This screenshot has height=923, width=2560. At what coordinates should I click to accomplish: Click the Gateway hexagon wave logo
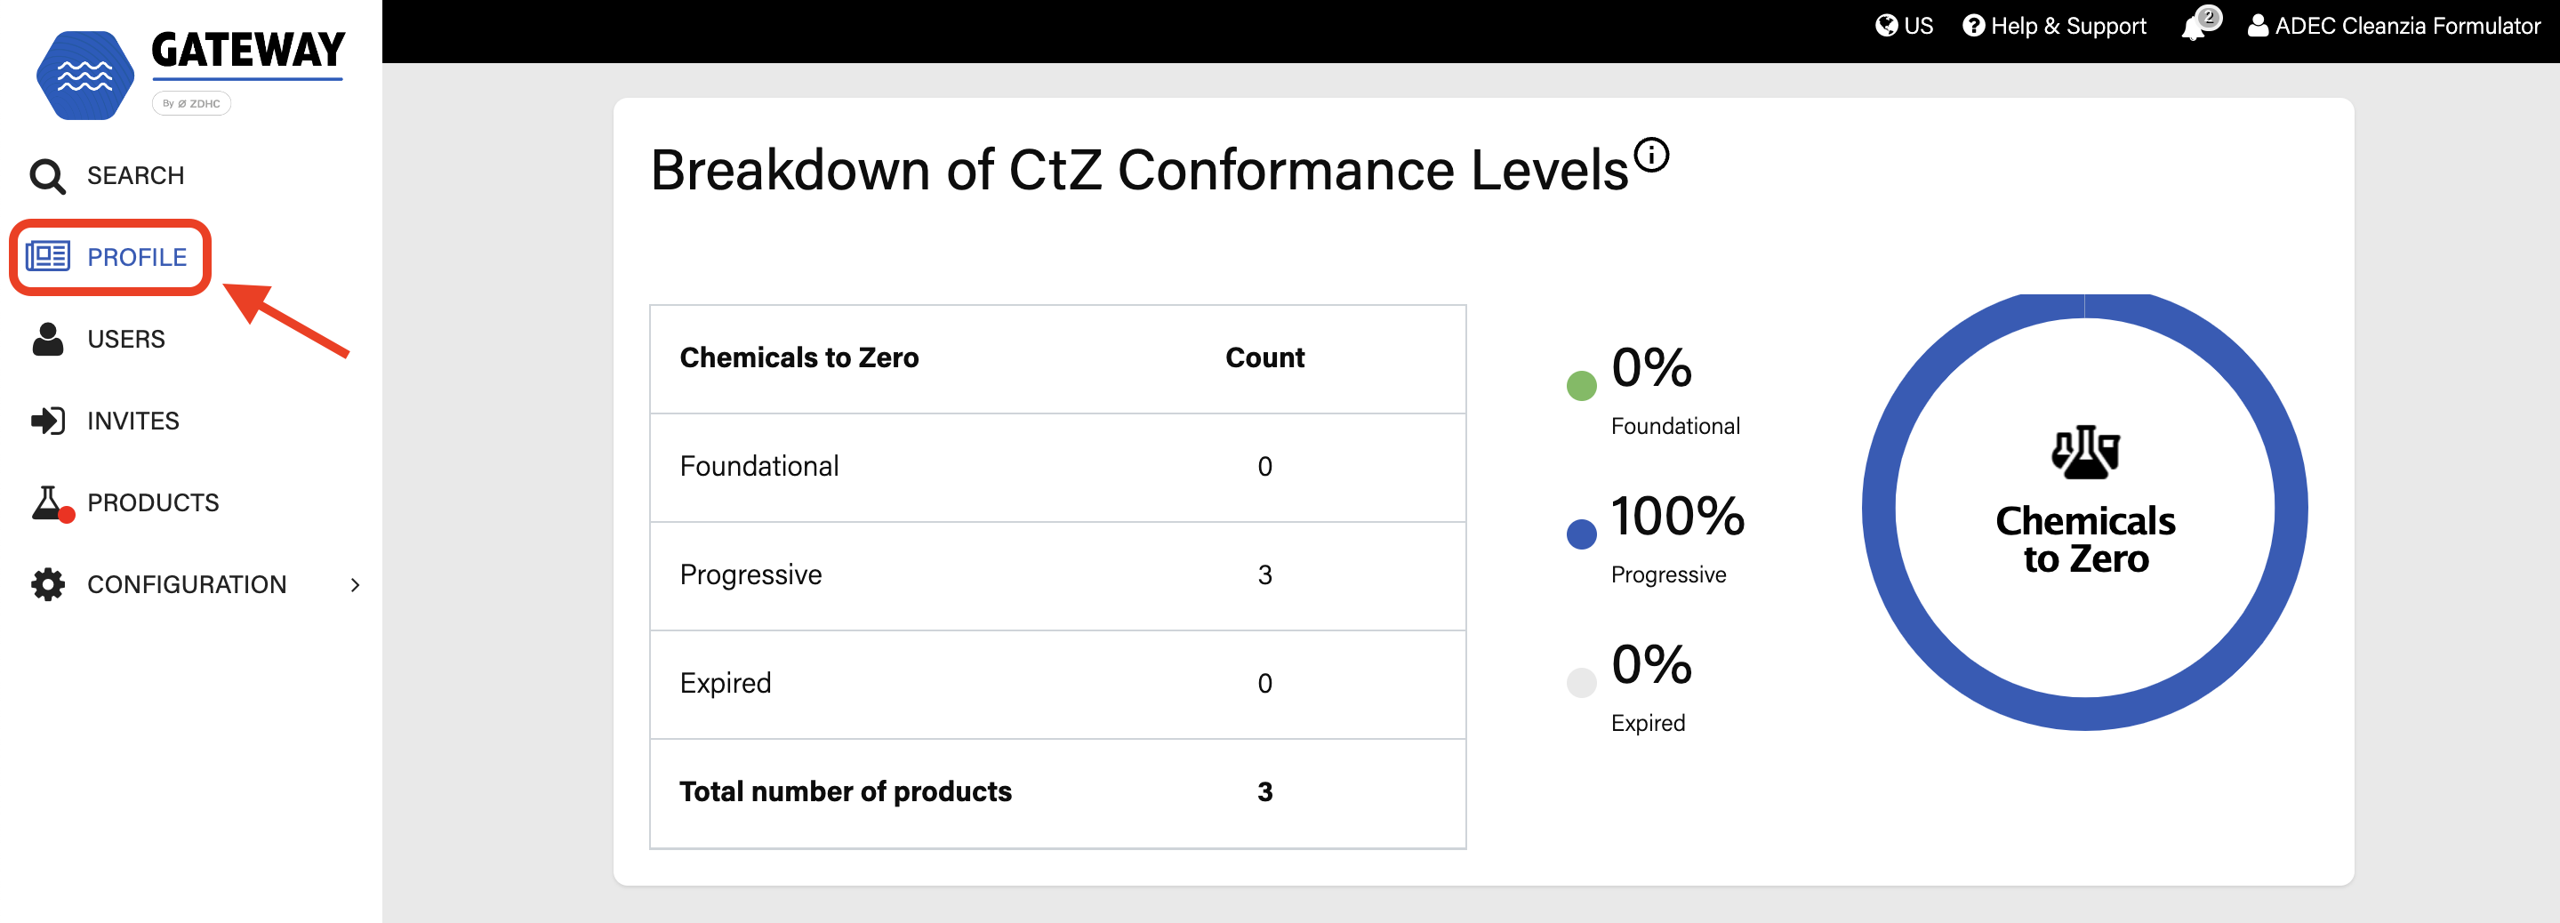pos(84,76)
